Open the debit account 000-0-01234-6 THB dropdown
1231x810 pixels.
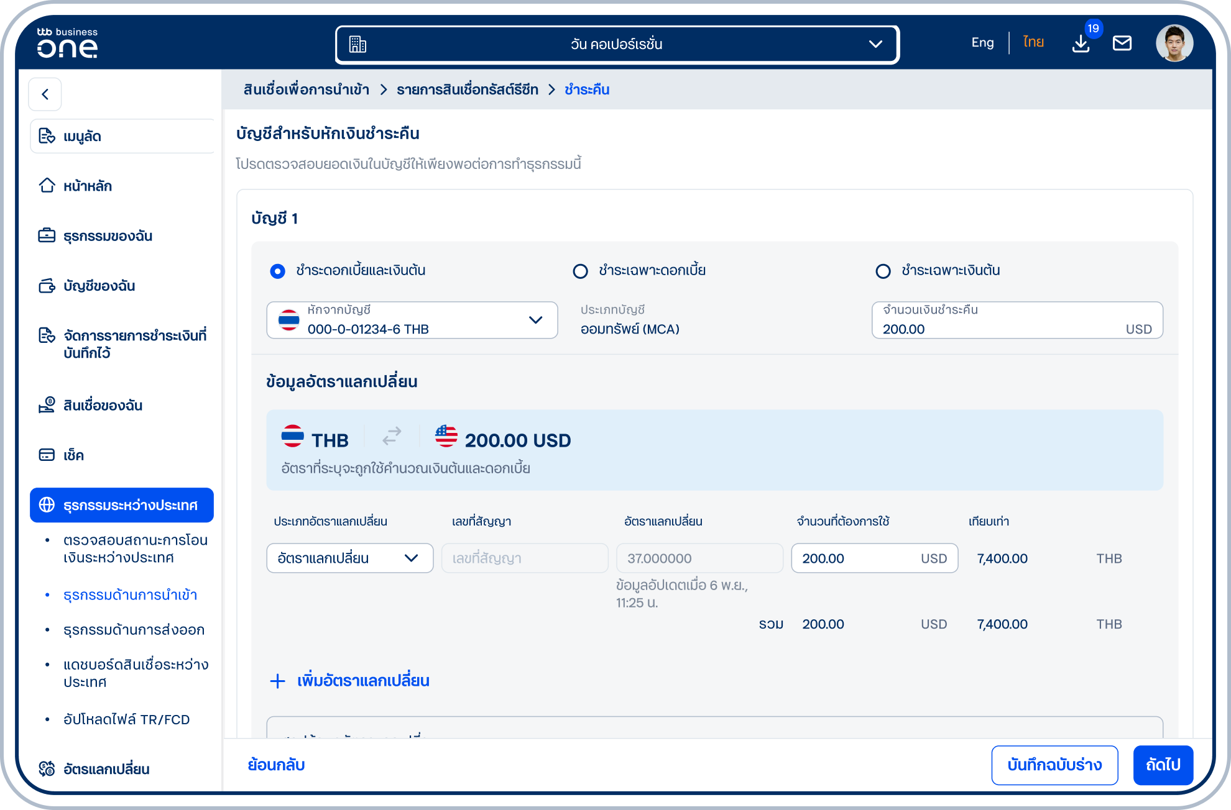point(412,321)
